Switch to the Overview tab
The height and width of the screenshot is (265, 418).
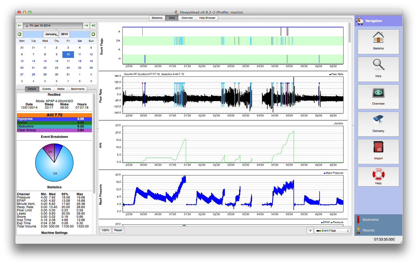pyautogui.click(x=187, y=18)
